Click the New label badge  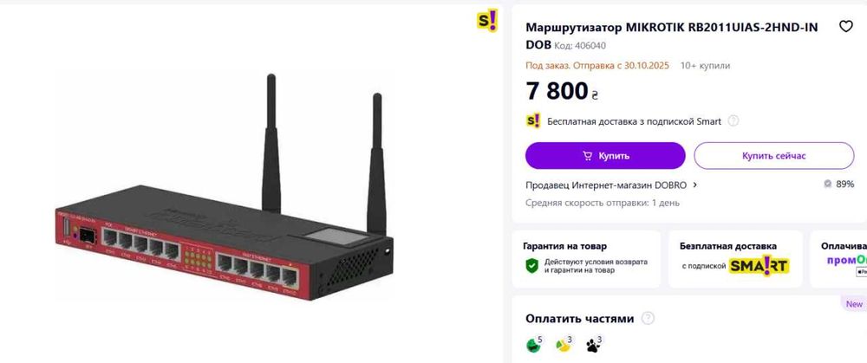click(x=854, y=304)
